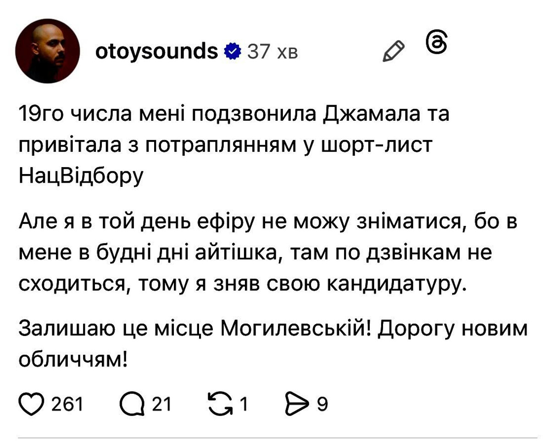
Task: Like the post with the heart icon
Action: [x=31, y=404]
